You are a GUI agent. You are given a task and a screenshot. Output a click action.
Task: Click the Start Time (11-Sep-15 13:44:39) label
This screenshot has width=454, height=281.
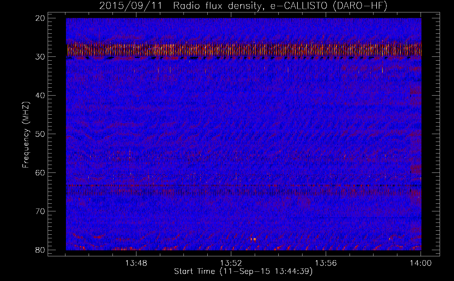tap(243, 271)
